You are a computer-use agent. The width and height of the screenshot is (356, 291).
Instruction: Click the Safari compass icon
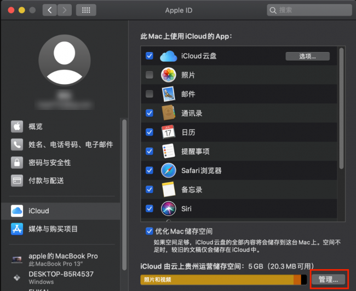click(x=169, y=170)
